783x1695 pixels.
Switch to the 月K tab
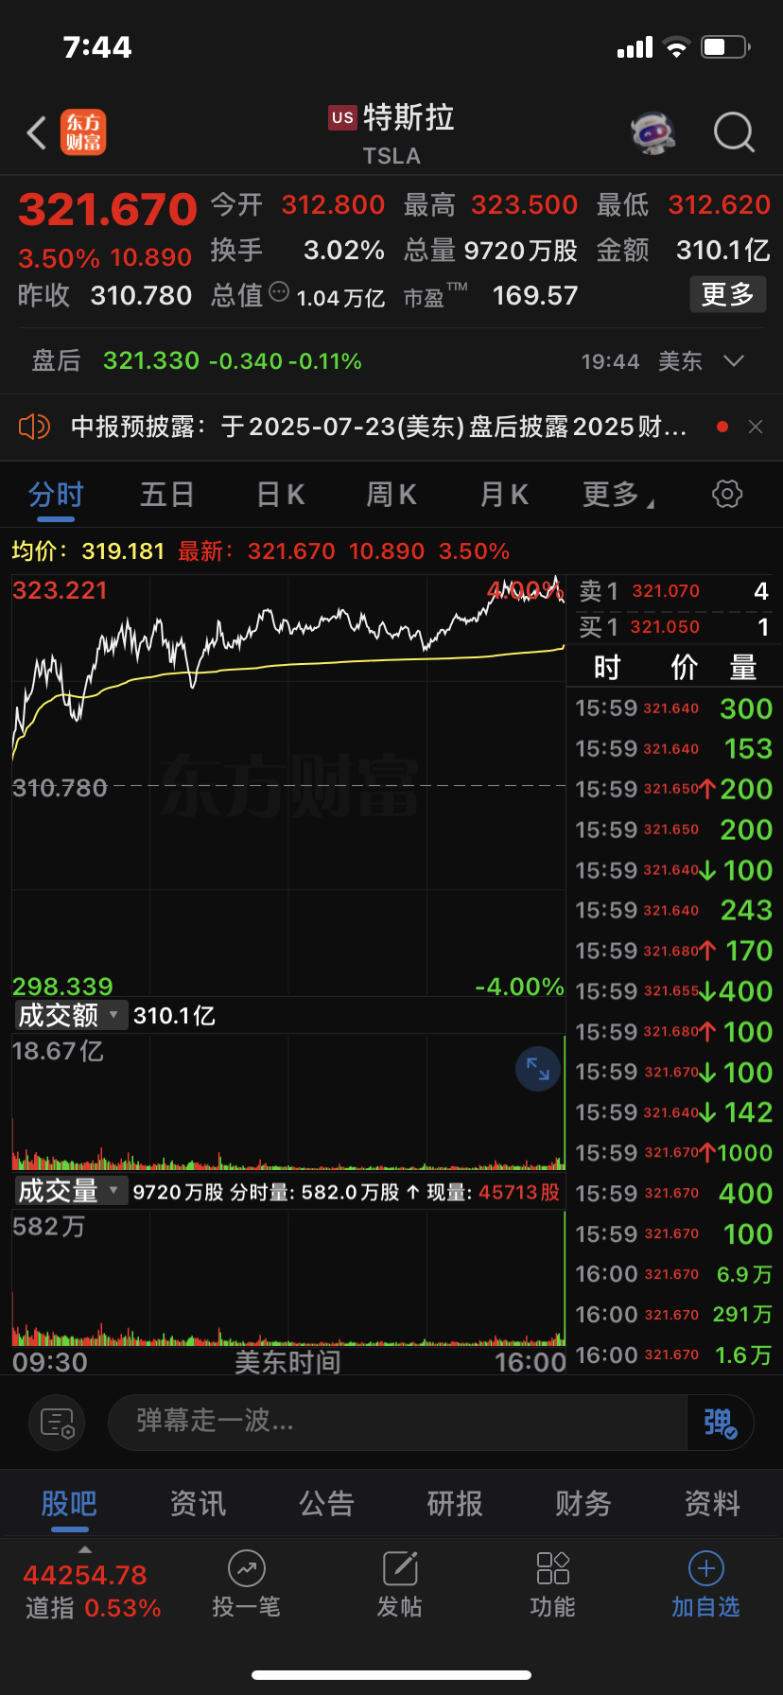[504, 495]
